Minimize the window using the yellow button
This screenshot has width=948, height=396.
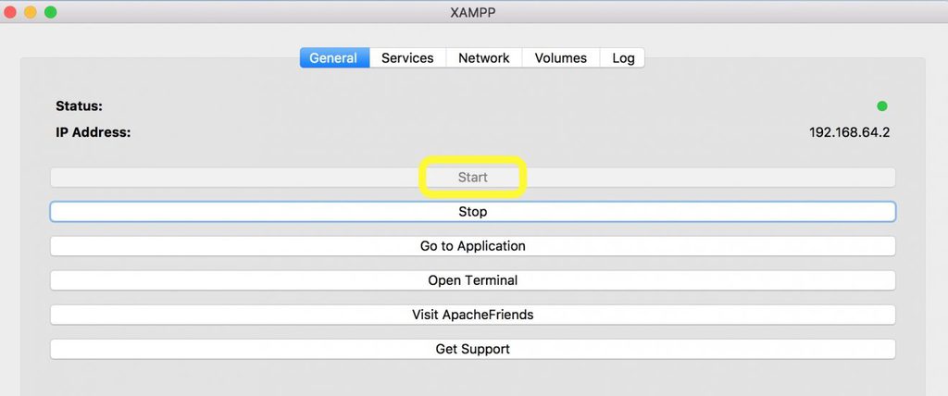[30, 12]
